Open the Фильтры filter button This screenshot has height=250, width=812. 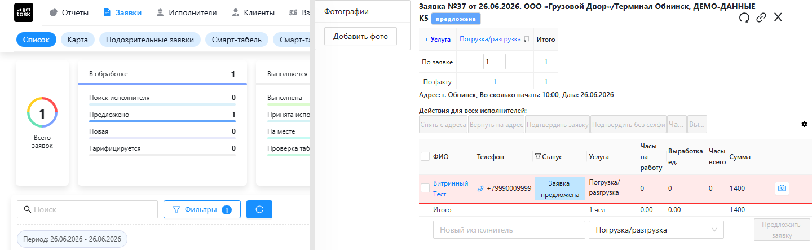tap(202, 209)
